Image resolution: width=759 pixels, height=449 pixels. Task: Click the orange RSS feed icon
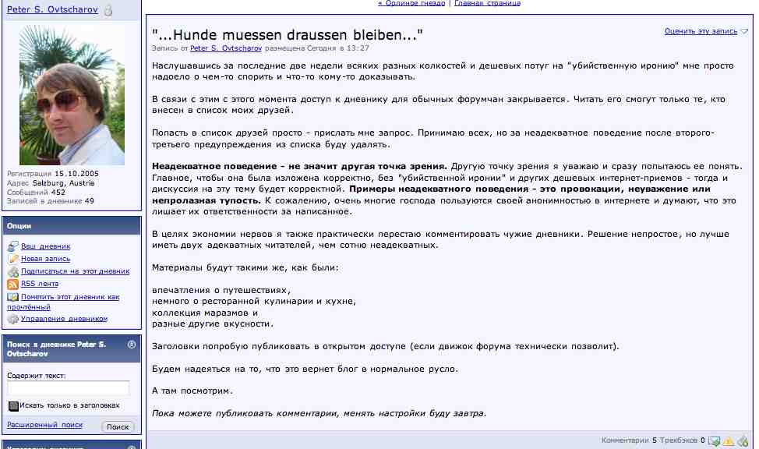click(12, 285)
